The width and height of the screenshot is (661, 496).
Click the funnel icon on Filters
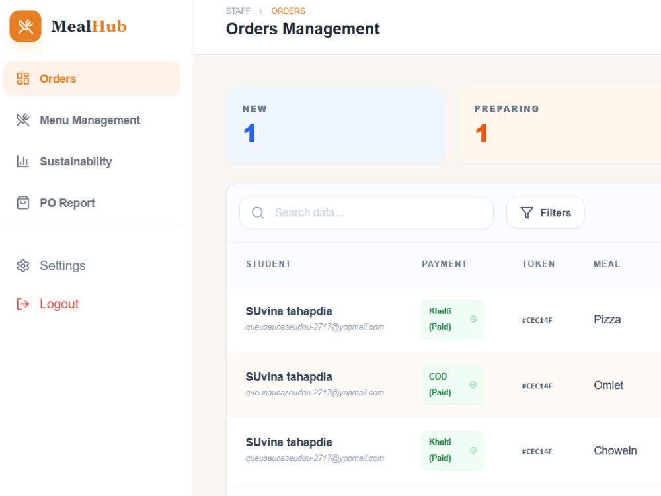[x=527, y=212]
